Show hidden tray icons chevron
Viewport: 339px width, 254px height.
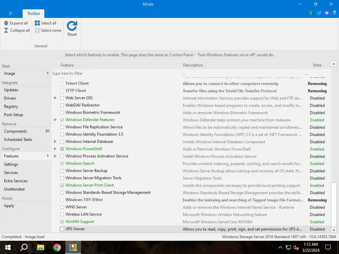pos(280,247)
